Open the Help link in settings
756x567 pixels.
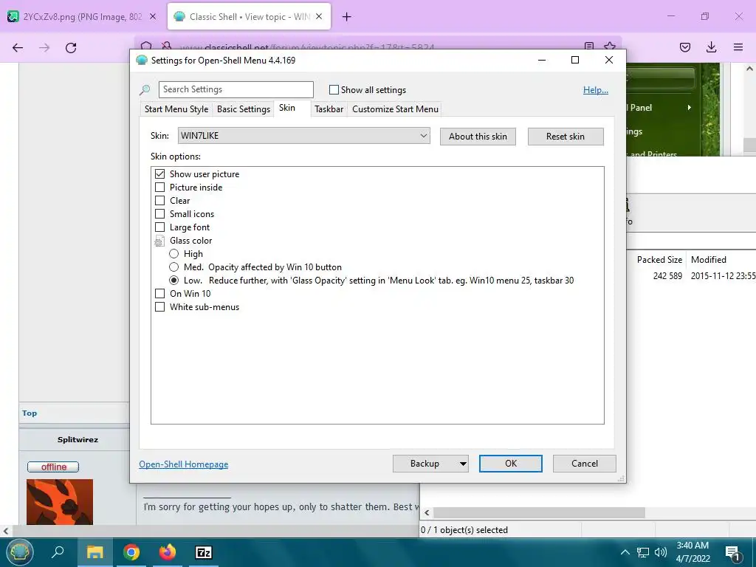point(596,89)
